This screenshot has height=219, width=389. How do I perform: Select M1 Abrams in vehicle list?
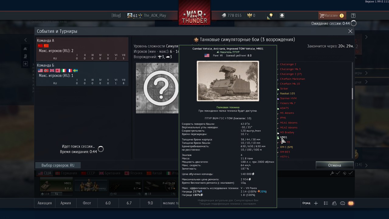(x=287, y=113)
